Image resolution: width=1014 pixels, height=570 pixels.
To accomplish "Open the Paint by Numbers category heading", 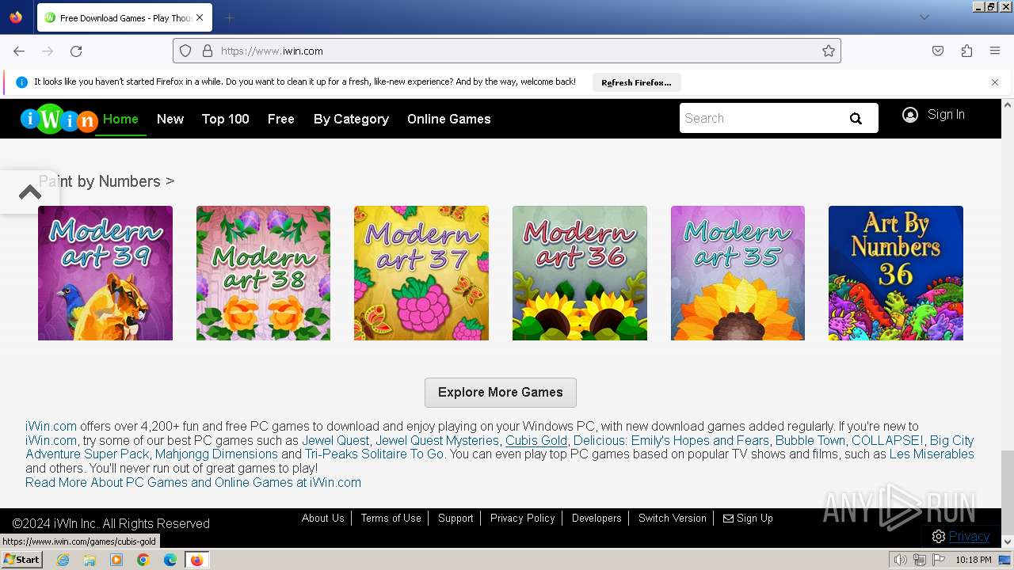I will [106, 181].
